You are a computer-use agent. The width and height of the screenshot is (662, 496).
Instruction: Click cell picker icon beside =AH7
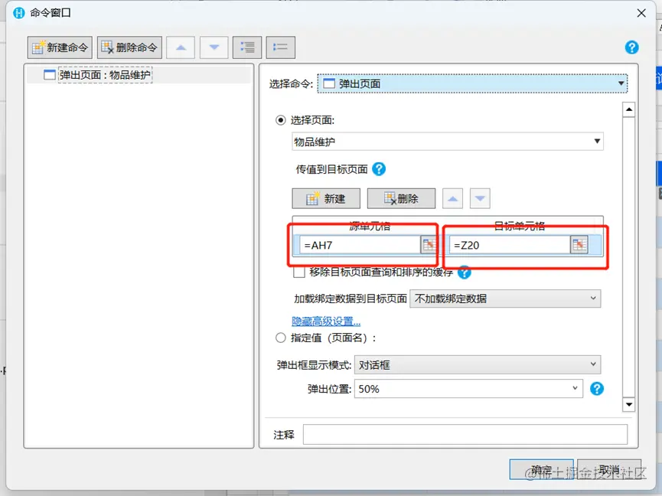pos(429,245)
